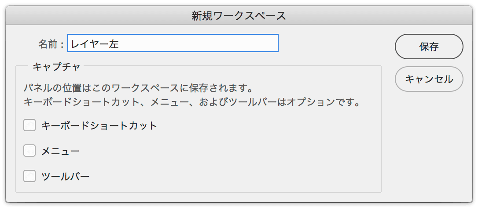The image size is (478, 208).
Task: Click the キーボードショートカット checkbox label
Action: point(99,126)
